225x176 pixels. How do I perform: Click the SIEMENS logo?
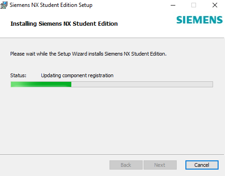199,20
